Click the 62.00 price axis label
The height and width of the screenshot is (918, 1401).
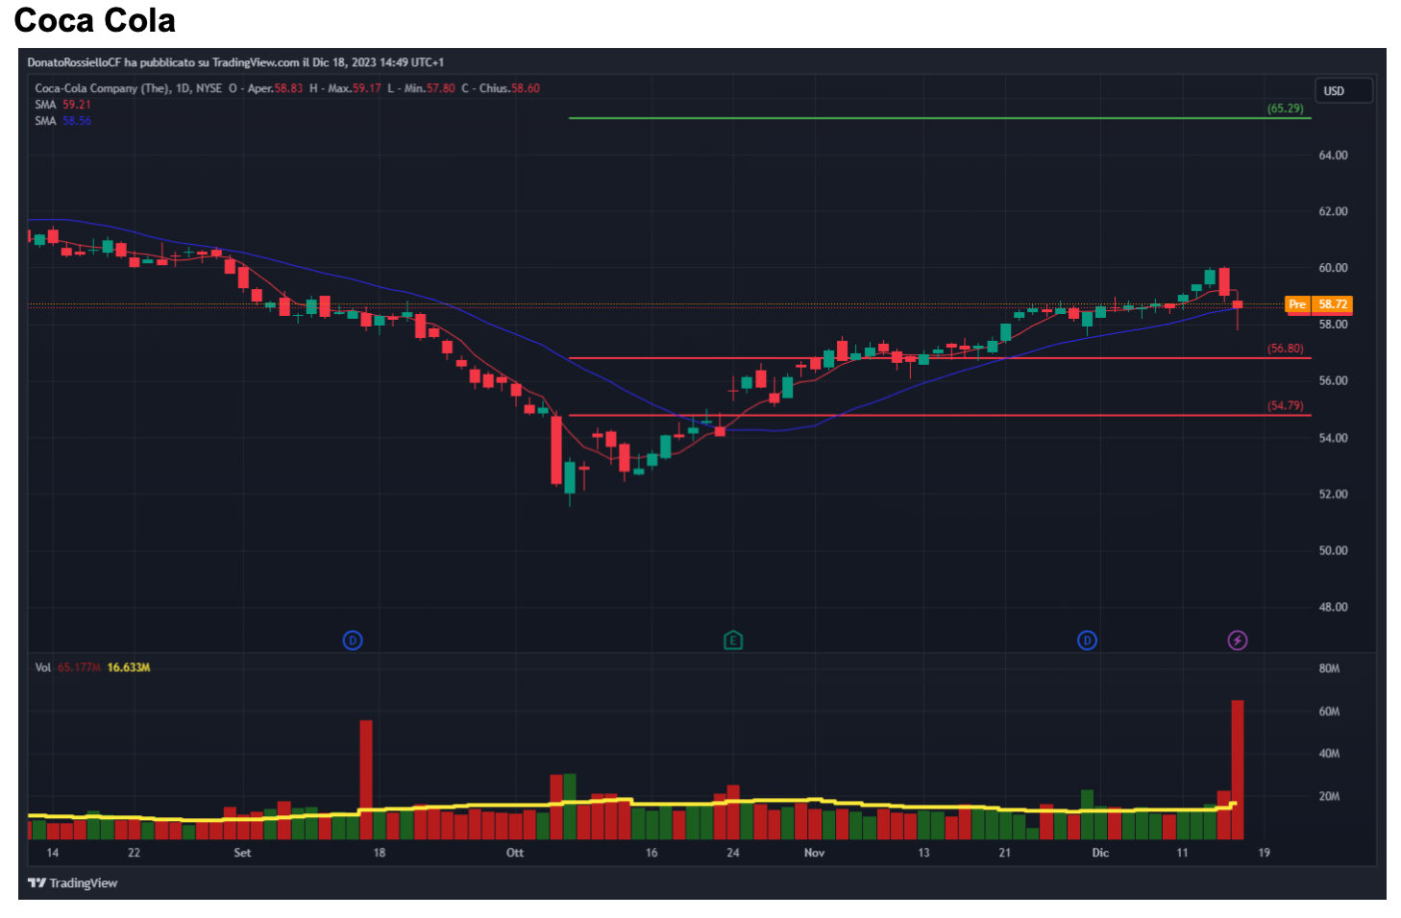[x=1333, y=211]
